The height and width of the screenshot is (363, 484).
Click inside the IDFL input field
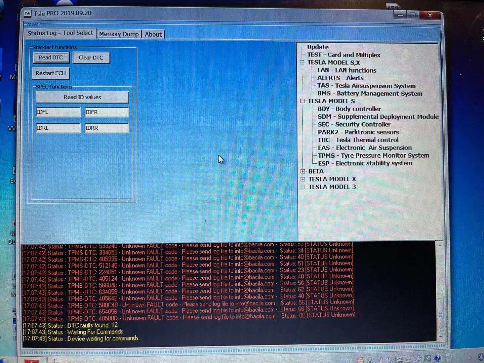point(58,112)
